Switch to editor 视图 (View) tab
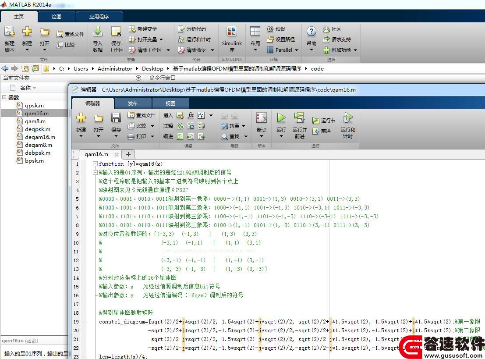The width and height of the screenshot is (485, 359). pyautogui.click(x=170, y=103)
